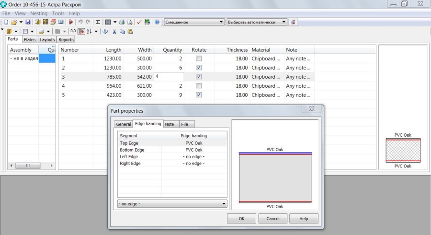Open the Nesting menu

[39, 13]
